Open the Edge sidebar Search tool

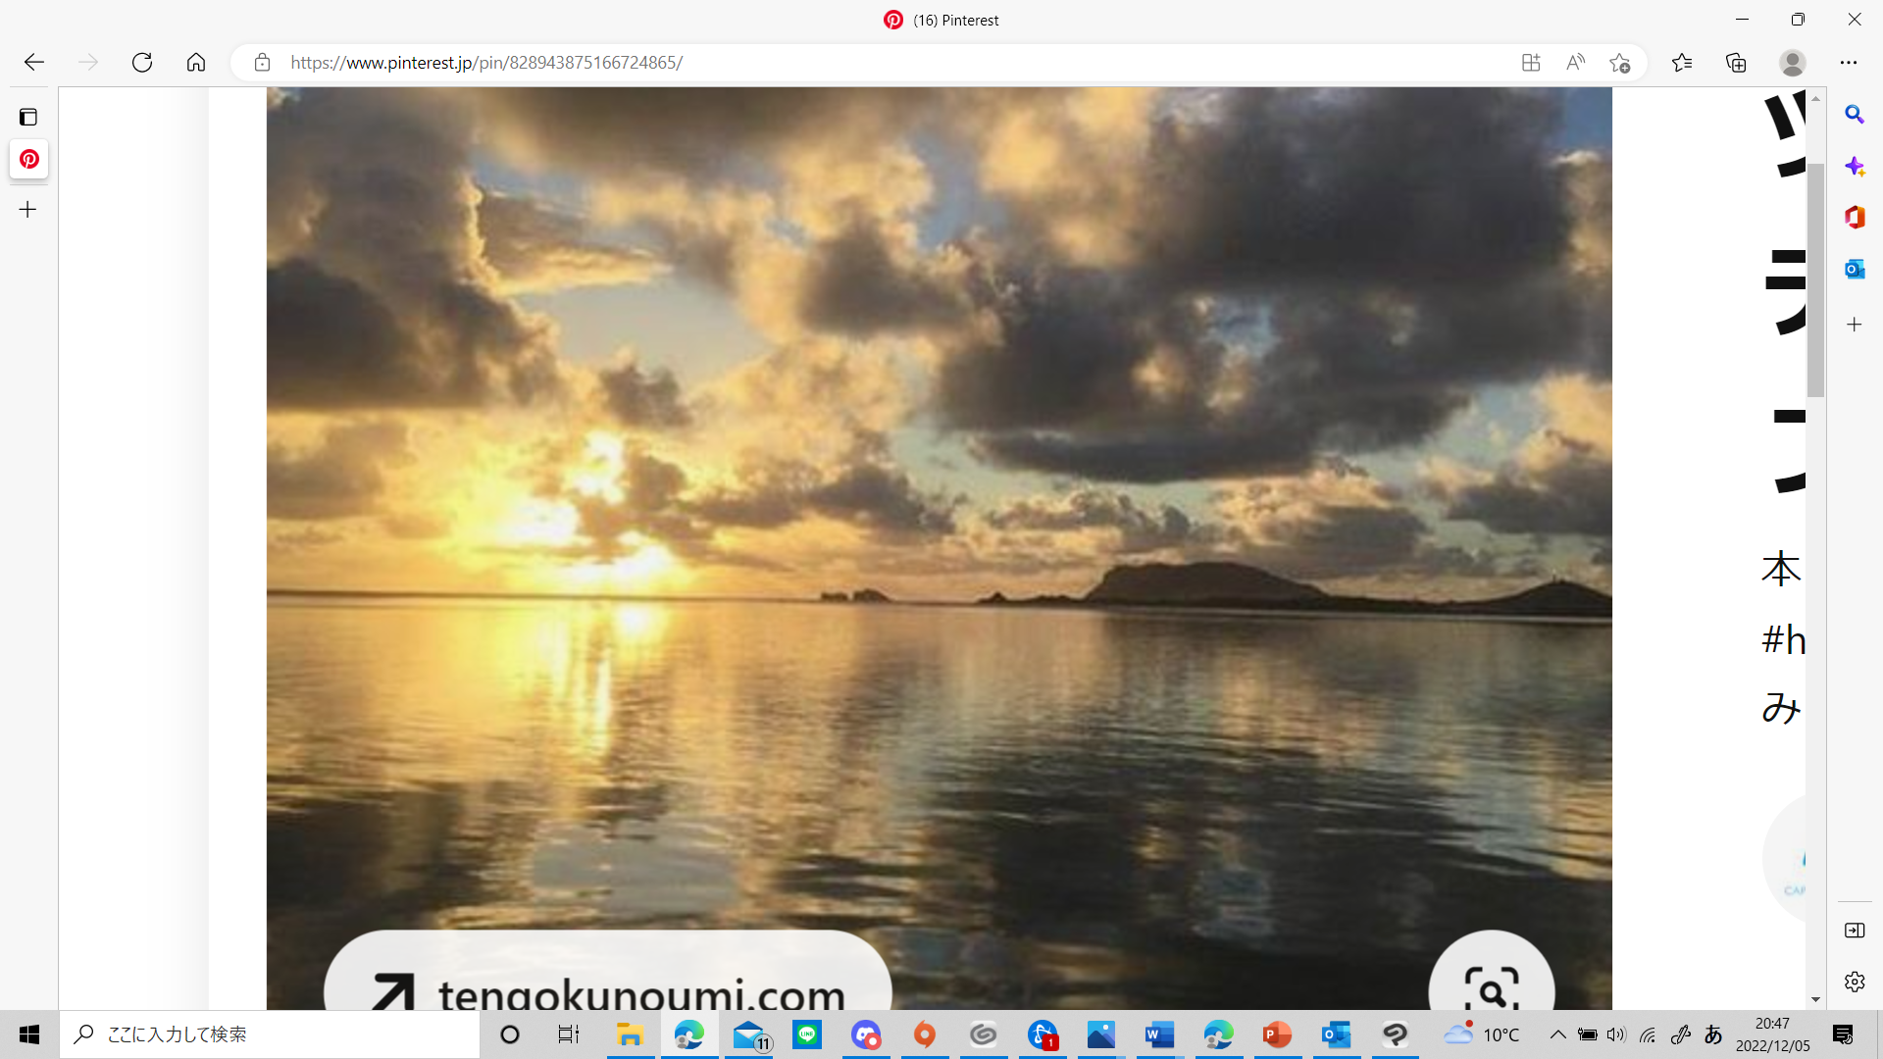pyautogui.click(x=1854, y=115)
